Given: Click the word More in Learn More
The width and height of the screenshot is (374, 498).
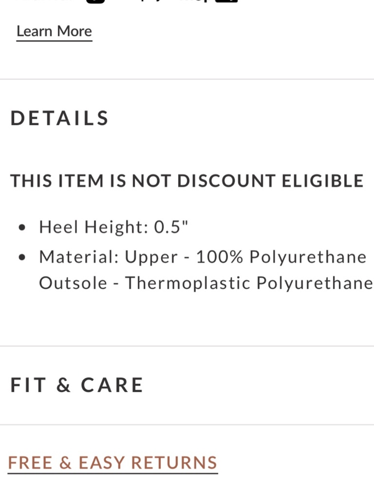Looking at the screenshot, I should 74,31.
